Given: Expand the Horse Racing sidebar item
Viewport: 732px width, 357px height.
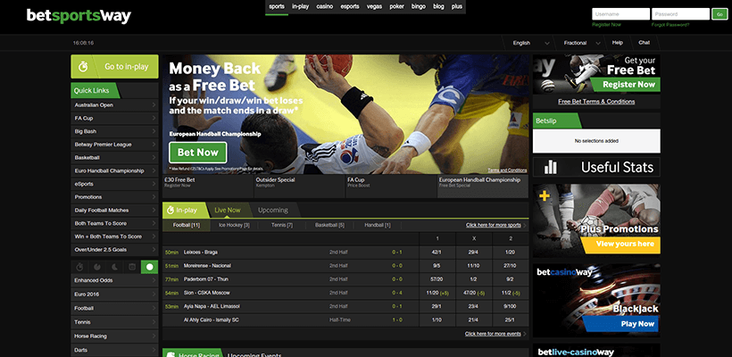Looking at the screenshot, I should [114, 336].
